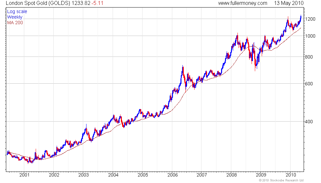Screen dimensions: 321x183
Task: Click the 2001 year axis label
Action: 24,175
